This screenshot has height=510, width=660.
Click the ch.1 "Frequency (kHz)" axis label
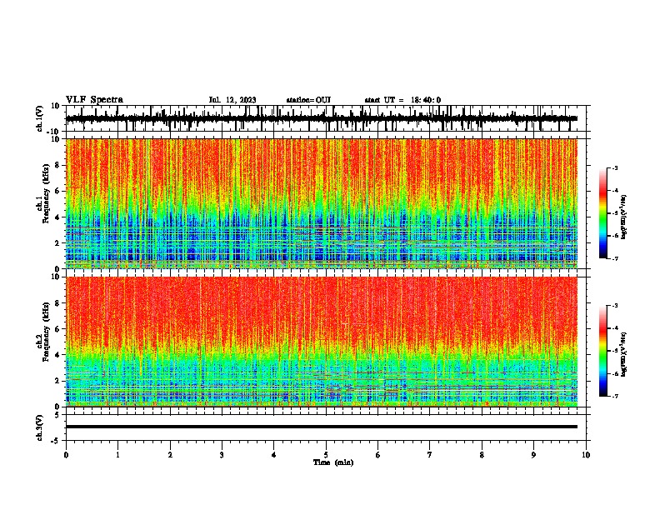[x=46, y=194]
